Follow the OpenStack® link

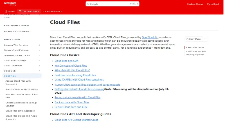point(149,37)
